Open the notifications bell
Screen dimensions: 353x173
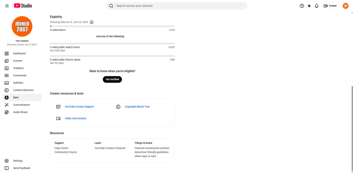click(317, 6)
